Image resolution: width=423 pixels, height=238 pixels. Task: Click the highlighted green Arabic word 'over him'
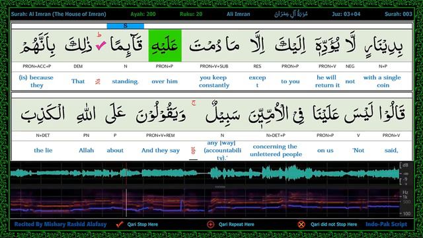click(x=165, y=46)
